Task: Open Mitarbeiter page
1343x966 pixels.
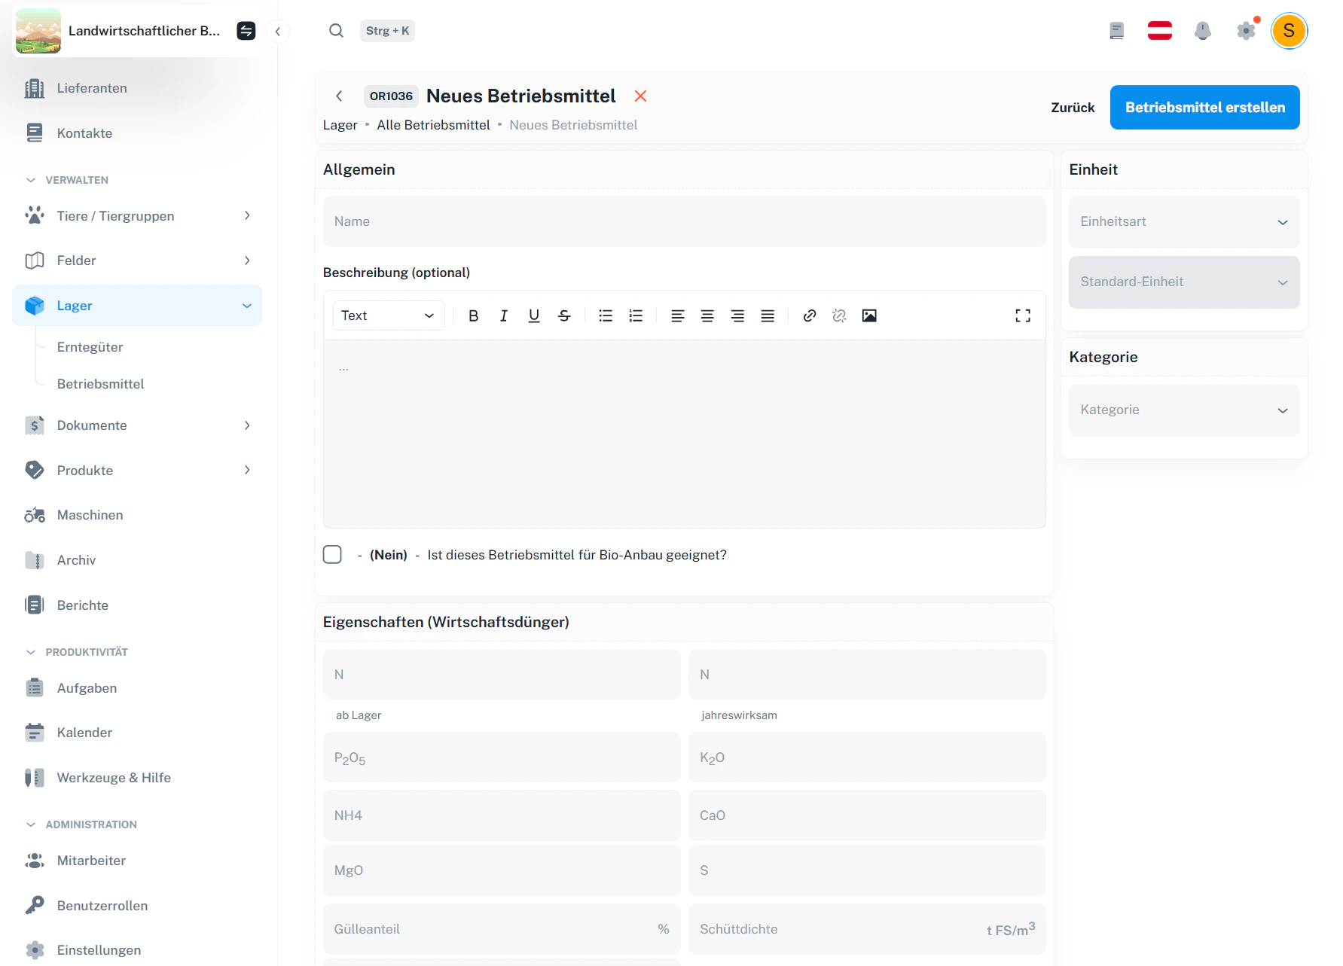Action: 137,861
